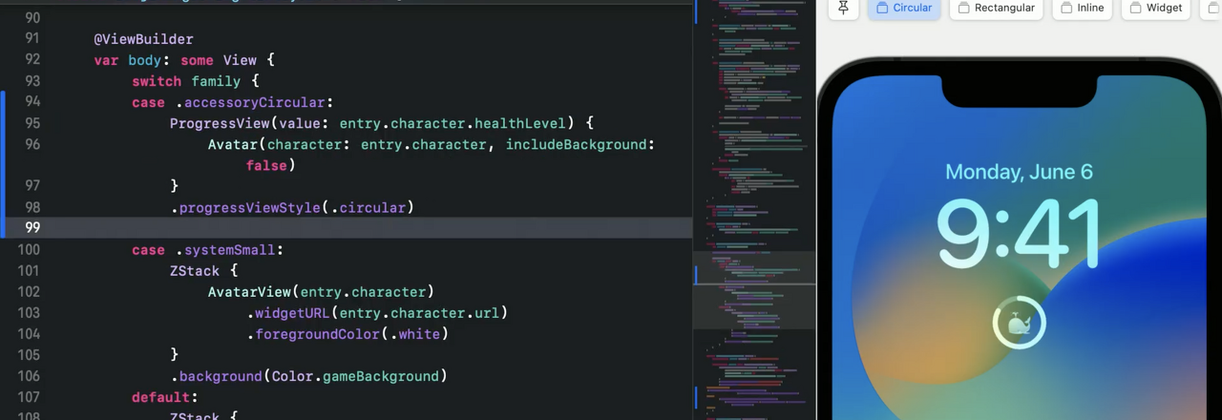The image size is (1222, 420).
Task: Click AvatarView(entry.character) on line 102
Action: point(321,292)
